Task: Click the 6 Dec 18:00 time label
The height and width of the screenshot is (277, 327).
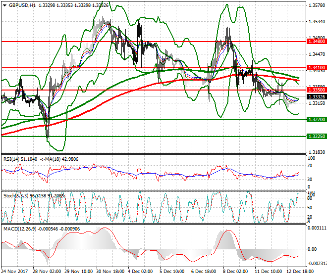Action: [204, 272]
